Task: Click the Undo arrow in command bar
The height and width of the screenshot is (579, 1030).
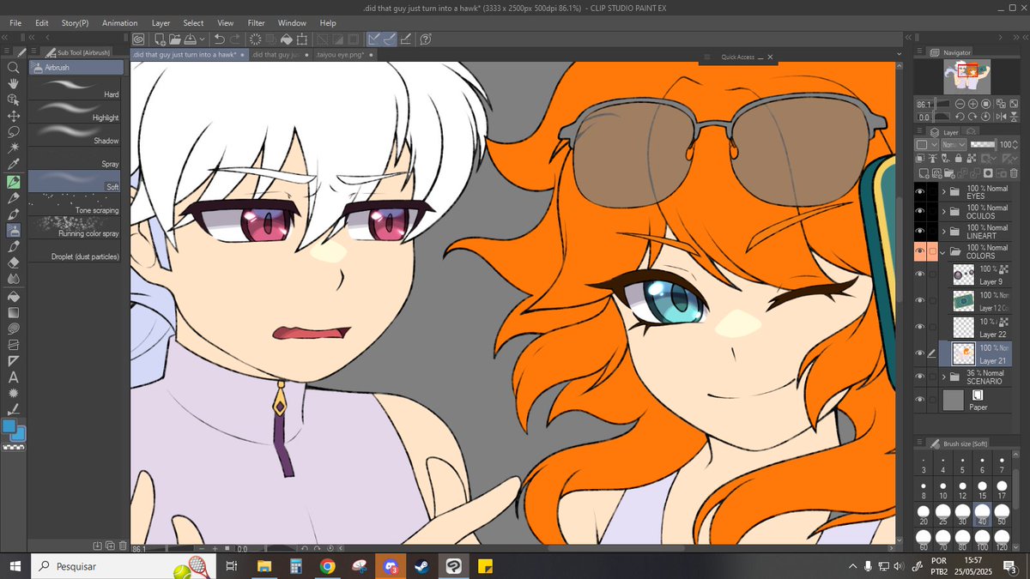Action: [220, 39]
